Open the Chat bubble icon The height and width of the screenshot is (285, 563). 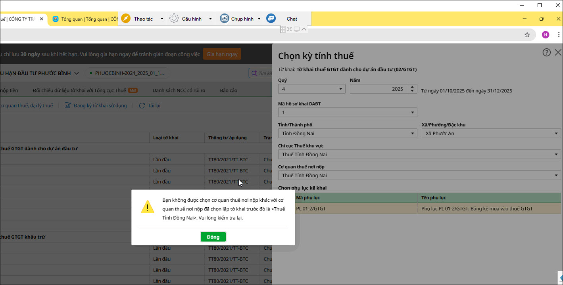coord(271,19)
